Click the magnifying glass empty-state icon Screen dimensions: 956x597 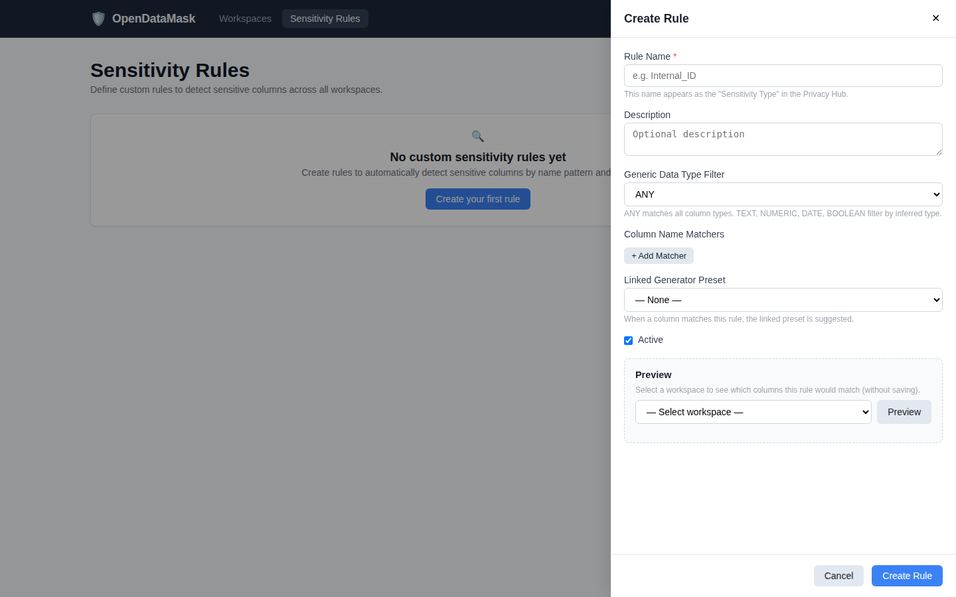[478, 136]
